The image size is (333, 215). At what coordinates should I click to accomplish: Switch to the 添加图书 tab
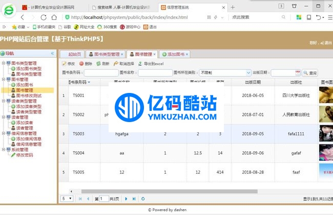174,54
